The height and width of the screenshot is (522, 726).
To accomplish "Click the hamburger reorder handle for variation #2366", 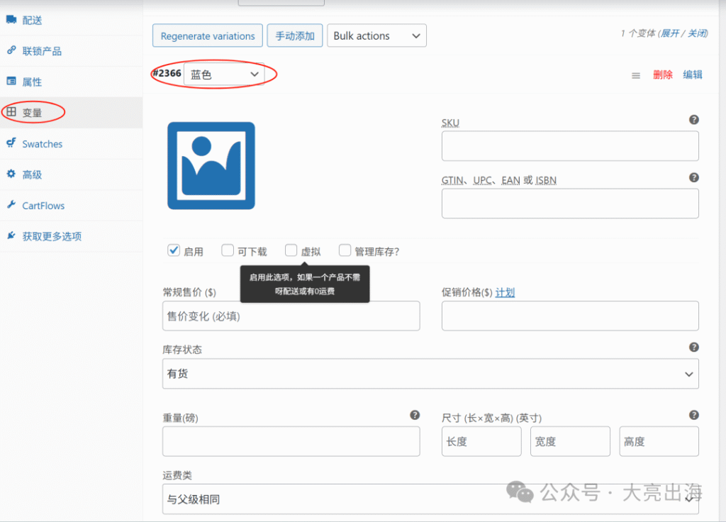I will [636, 75].
